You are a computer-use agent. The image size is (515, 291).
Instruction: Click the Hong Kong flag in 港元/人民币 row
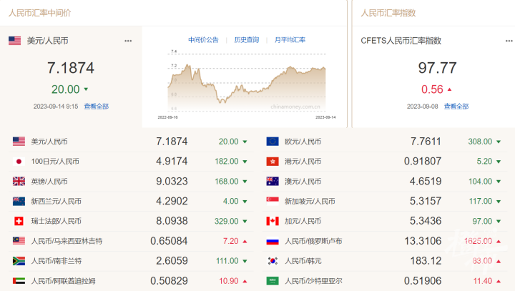pos(272,162)
